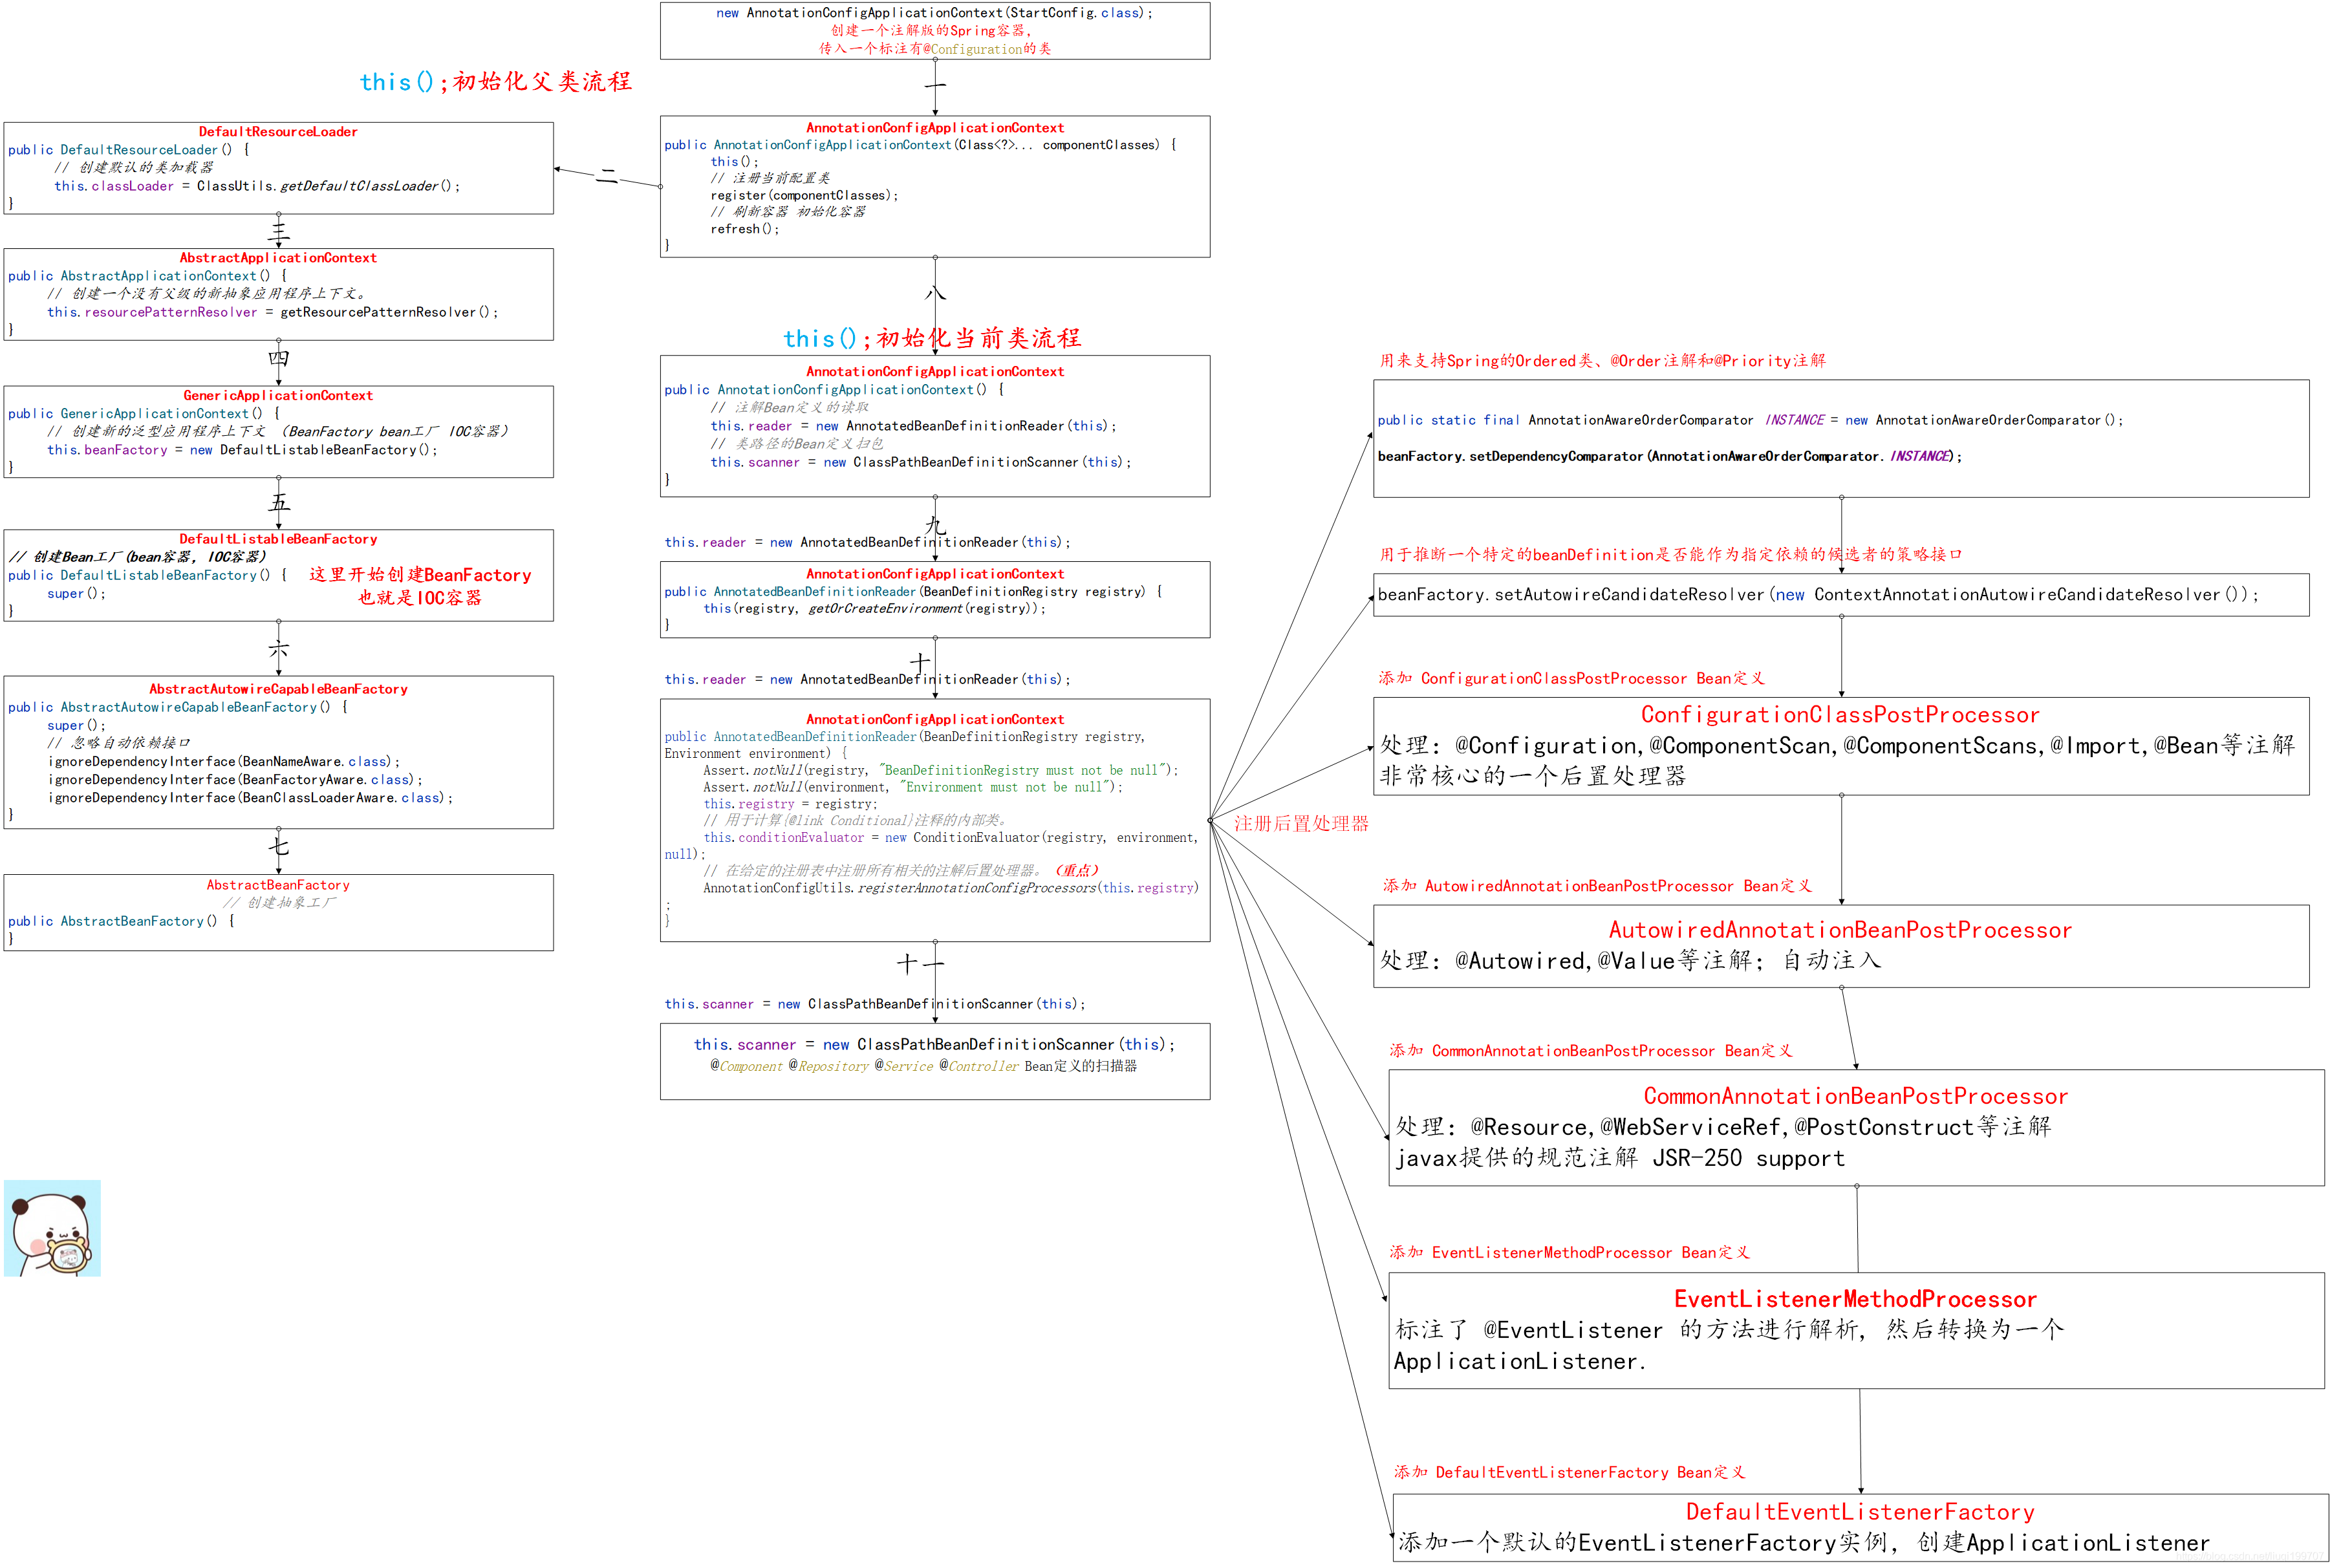Click label "添加 AutowiredAnnotationBeanPostProcessor Bean定义"
Screen dimensions: 2330x1568
point(1597,886)
